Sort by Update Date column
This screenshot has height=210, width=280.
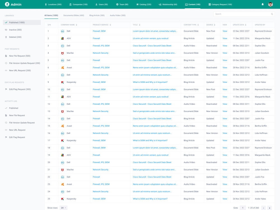(x=246, y=25)
